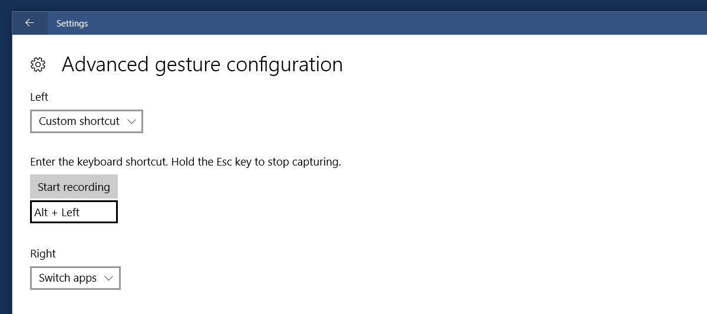The image size is (707, 314).
Task: Click the dark desktop strip left of window
Action: tap(5, 177)
